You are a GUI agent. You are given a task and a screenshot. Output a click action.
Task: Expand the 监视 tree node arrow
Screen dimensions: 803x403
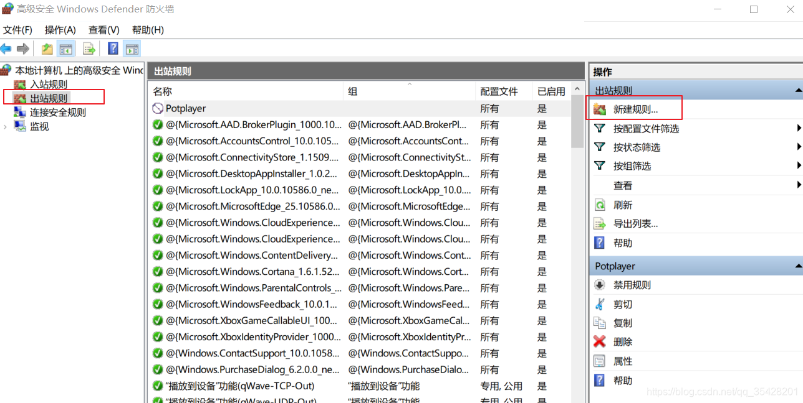6,126
